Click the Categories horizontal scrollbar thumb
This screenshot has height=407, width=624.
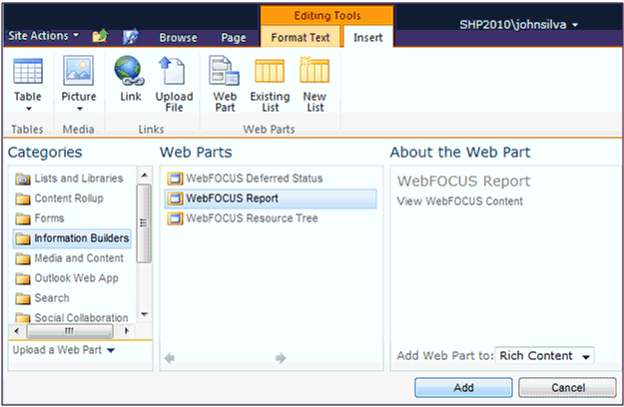tap(70, 331)
